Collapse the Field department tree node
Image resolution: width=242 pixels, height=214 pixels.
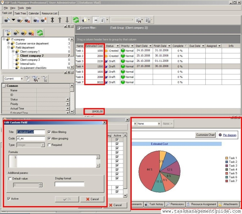[x=9, y=47]
